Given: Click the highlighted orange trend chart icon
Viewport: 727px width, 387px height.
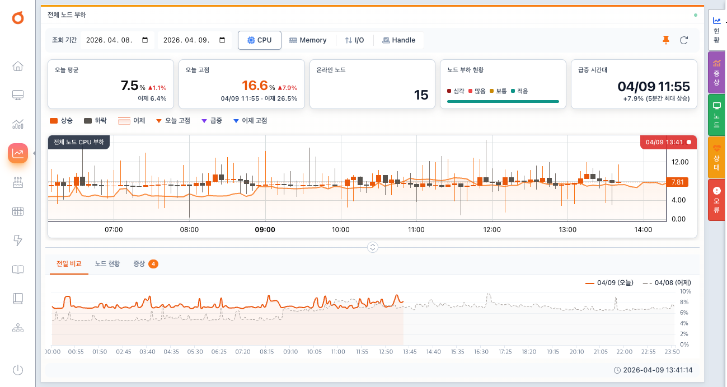Looking at the screenshot, I should [18, 153].
